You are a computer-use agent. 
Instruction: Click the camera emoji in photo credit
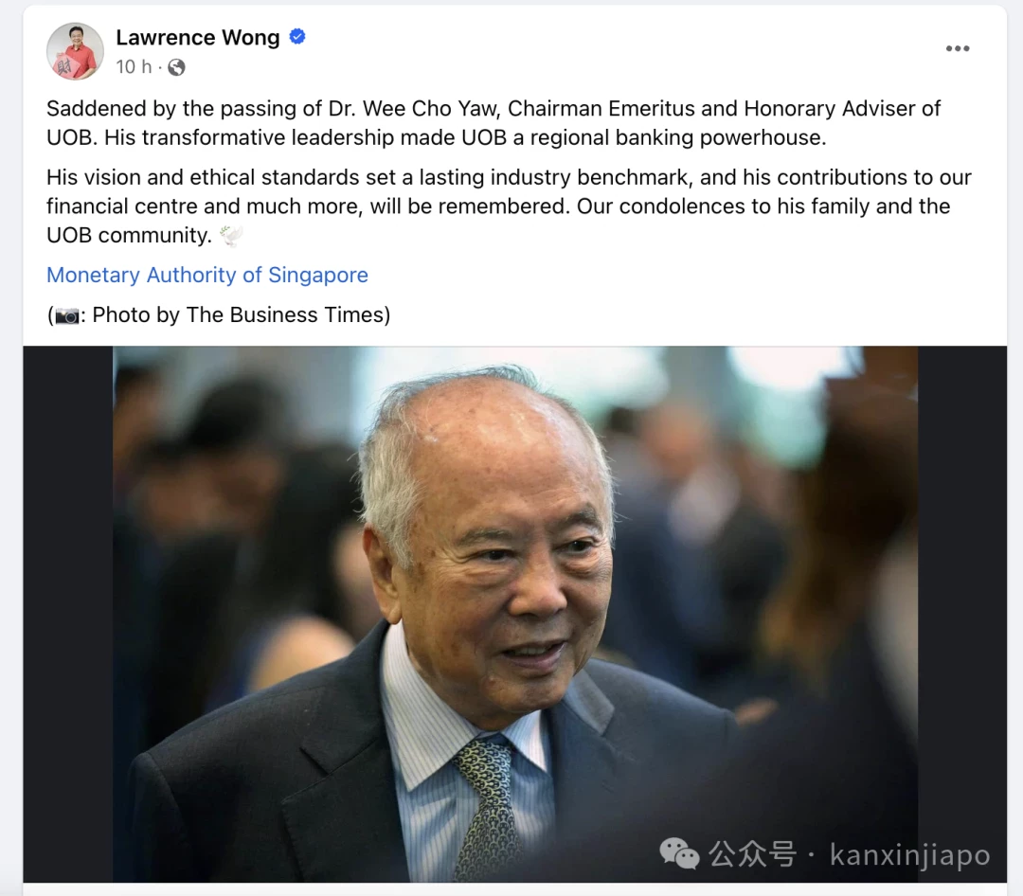[x=66, y=316]
